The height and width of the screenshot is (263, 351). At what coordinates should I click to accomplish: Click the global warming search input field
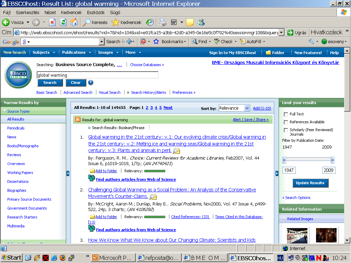click(97, 75)
